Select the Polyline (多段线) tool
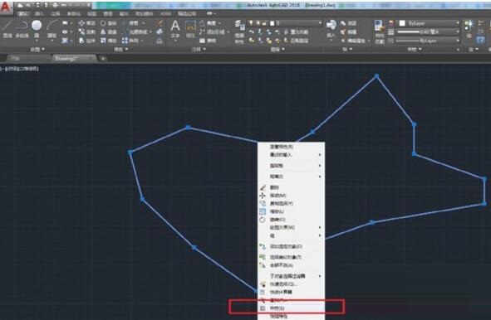Image resolution: width=491 pixels, height=320 pixels. click(x=22, y=29)
